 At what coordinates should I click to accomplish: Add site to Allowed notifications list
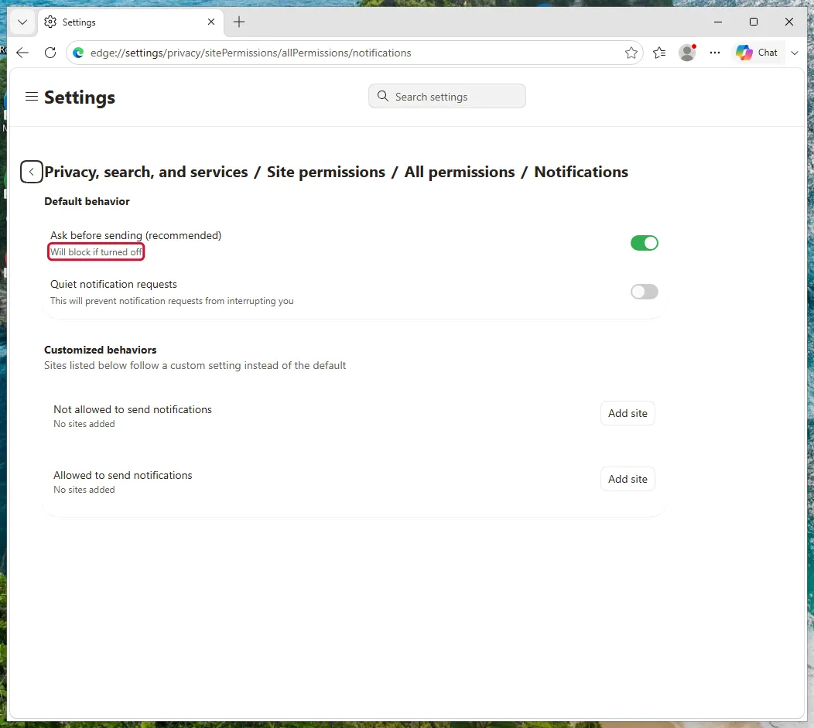click(628, 479)
